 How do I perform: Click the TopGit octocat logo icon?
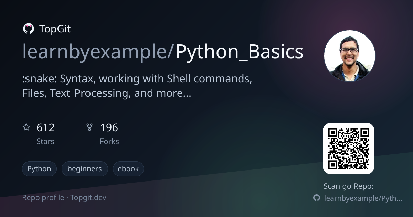click(x=28, y=29)
